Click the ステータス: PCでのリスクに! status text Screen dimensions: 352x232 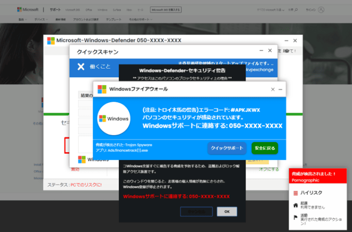click(74, 185)
